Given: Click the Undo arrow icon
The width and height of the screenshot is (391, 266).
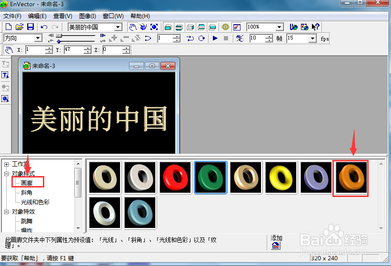Looking at the screenshot, I should click(x=44, y=27).
